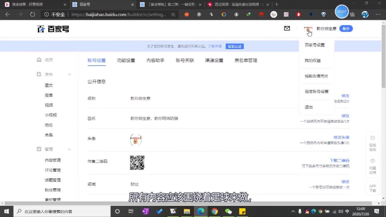Select 百家号设置 from the account dropdown
The image size is (386, 217).
[x=315, y=45]
